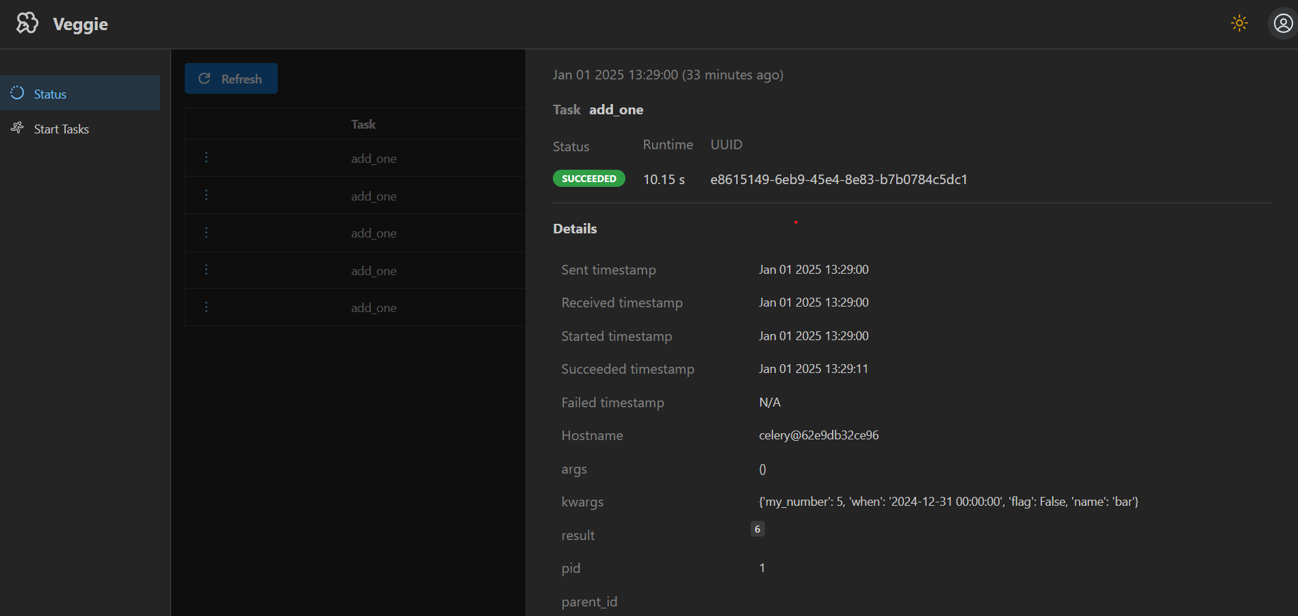This screenshot has height=616, width=1298.
Task: Click the Task column header
Action: pyautogui.click(x=363, y=125)
